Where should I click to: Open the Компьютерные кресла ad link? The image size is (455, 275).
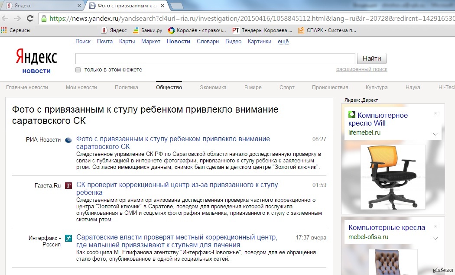click(387, 227)
